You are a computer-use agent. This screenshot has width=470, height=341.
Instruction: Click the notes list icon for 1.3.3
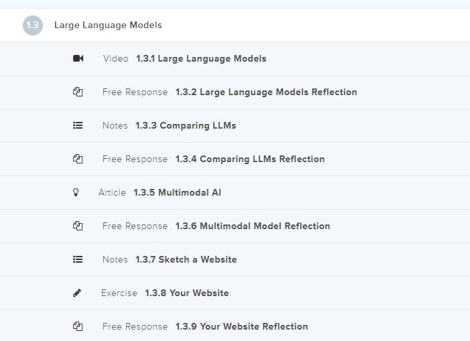pyautogui.click(x=78, y=125)
